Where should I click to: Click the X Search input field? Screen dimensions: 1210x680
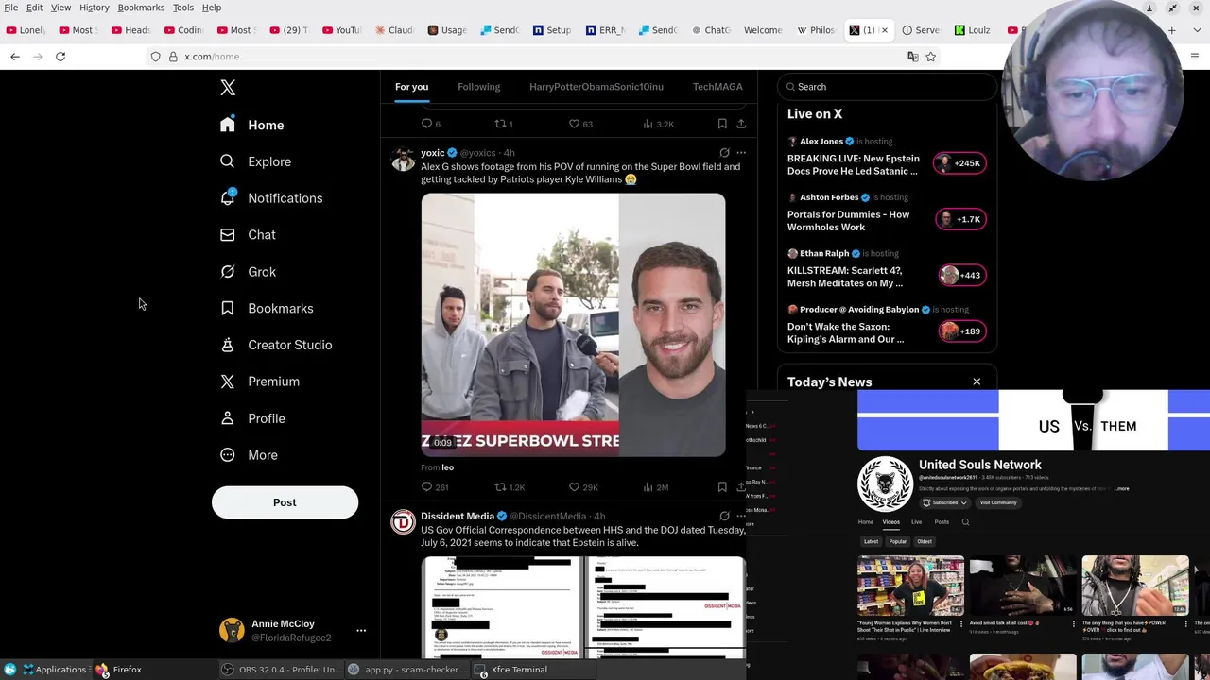[887, 87]
